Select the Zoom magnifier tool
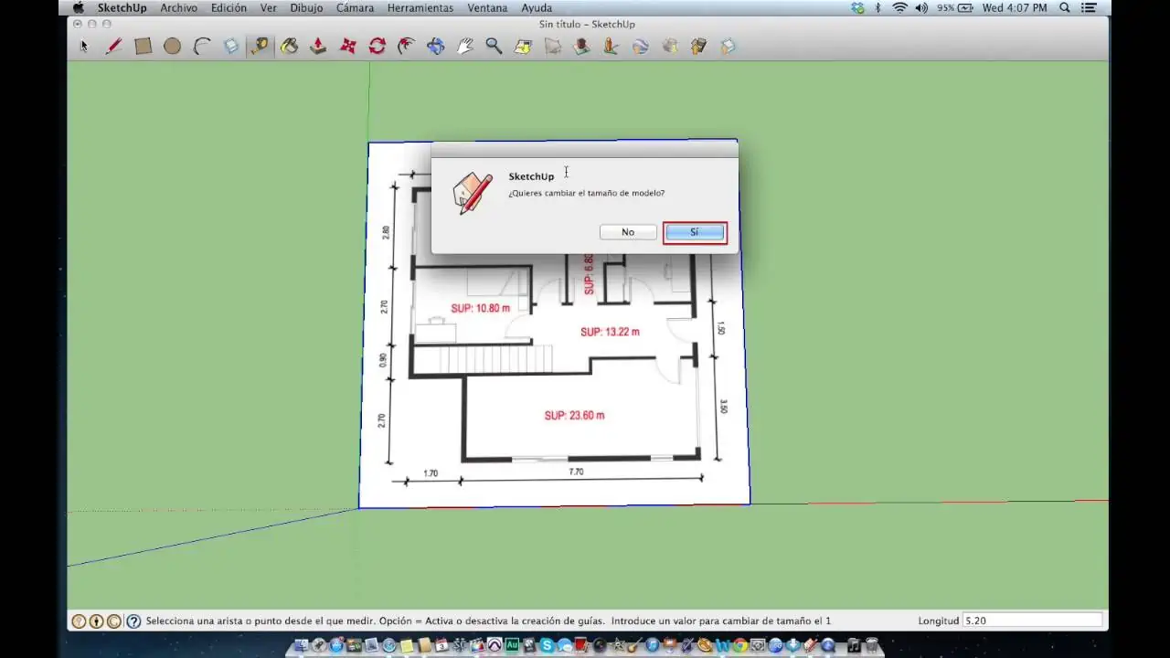The width and height of the screenshot is (1170, 658). pyautogui.click(x=494, y=46)
